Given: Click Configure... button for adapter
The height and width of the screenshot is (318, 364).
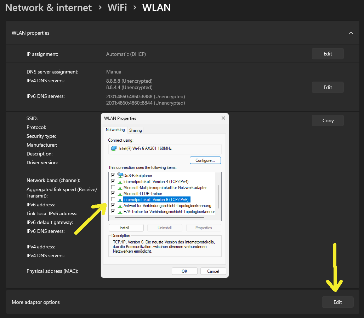Looking at the screenshot, I should click(205, 160).
